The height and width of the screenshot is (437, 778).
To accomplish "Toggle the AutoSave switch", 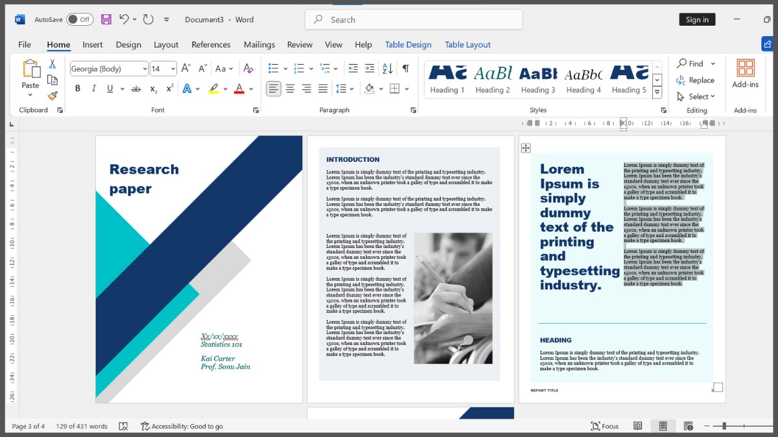I will tap(80, 19).
